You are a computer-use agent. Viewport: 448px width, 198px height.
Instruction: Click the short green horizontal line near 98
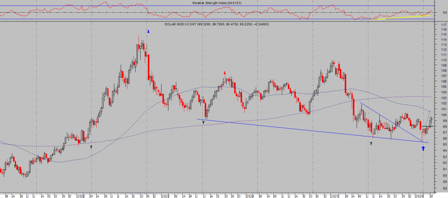pyautogui.click(x=427, y=126)
